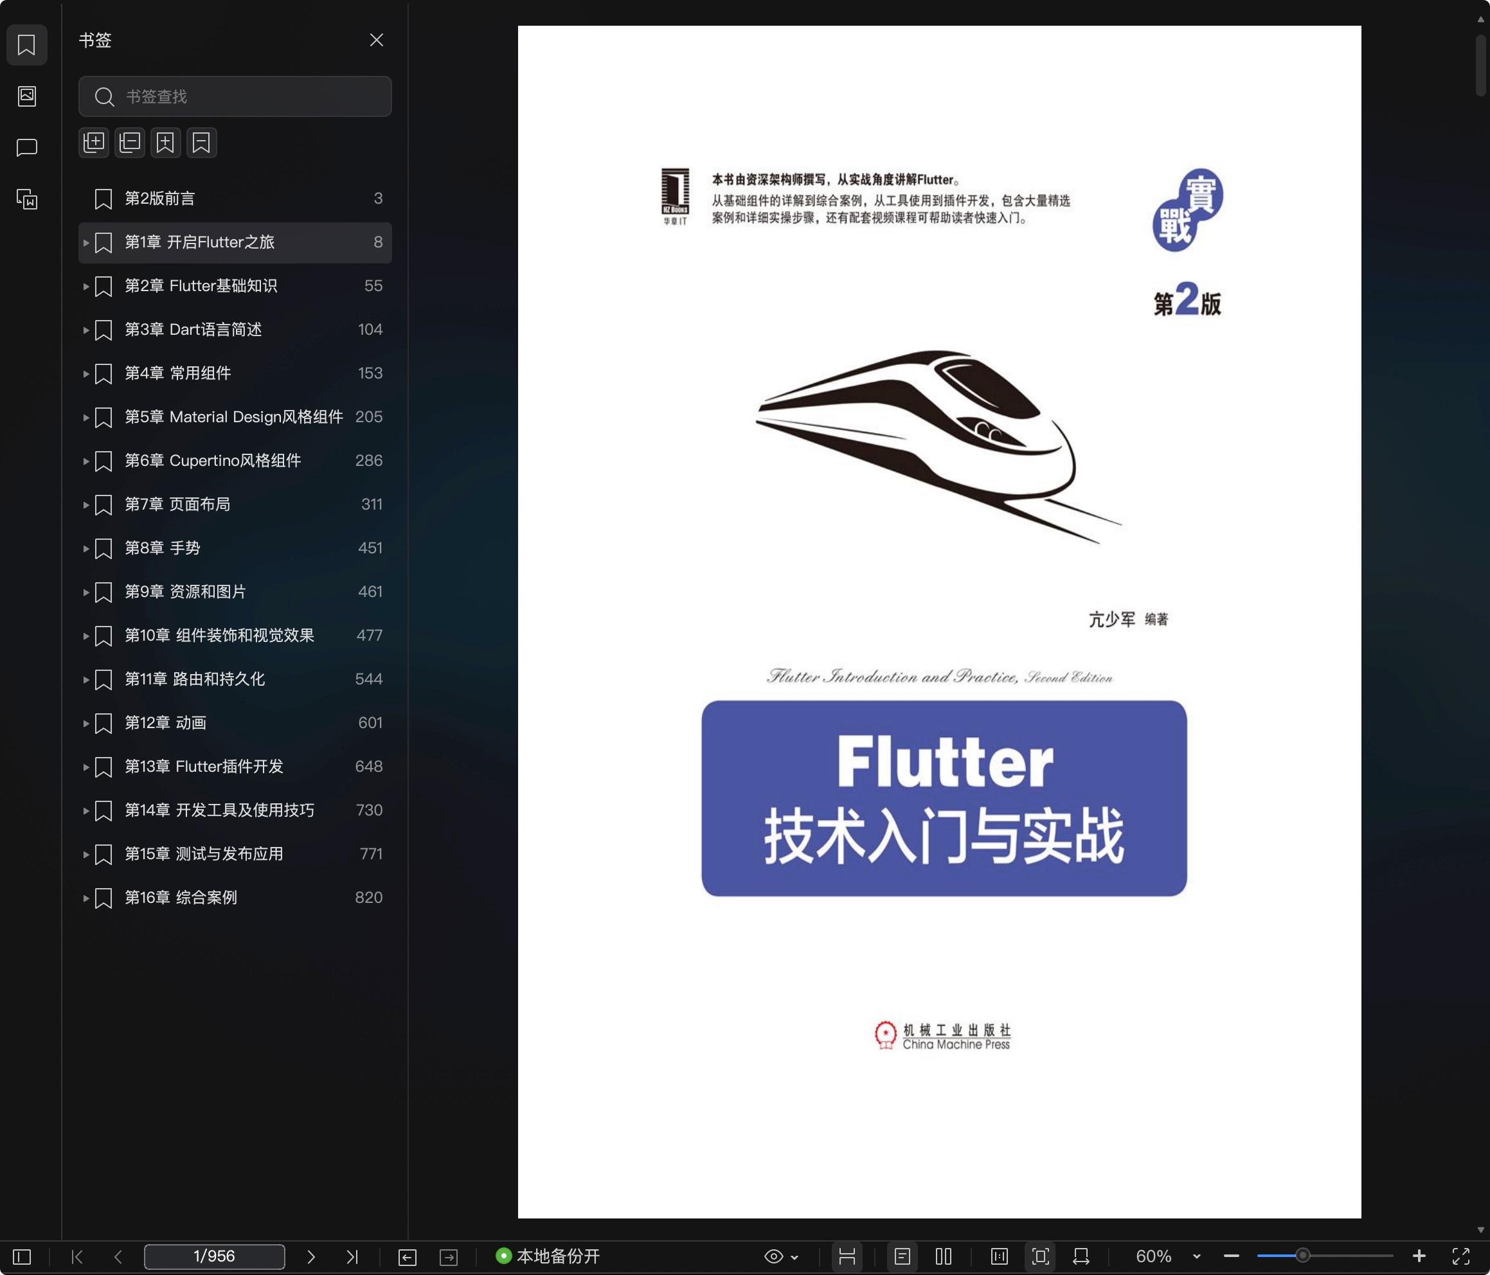Go to the previous page
The width and height of the screenshot is (1490, 1275).
coord(118,1256)
